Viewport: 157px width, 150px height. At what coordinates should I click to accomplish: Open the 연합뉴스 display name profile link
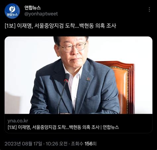32,8
